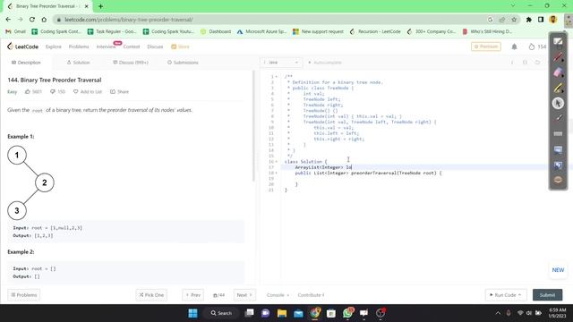Add the problem to a list
Screen dimensions: 573x322
tap(88, 91)
